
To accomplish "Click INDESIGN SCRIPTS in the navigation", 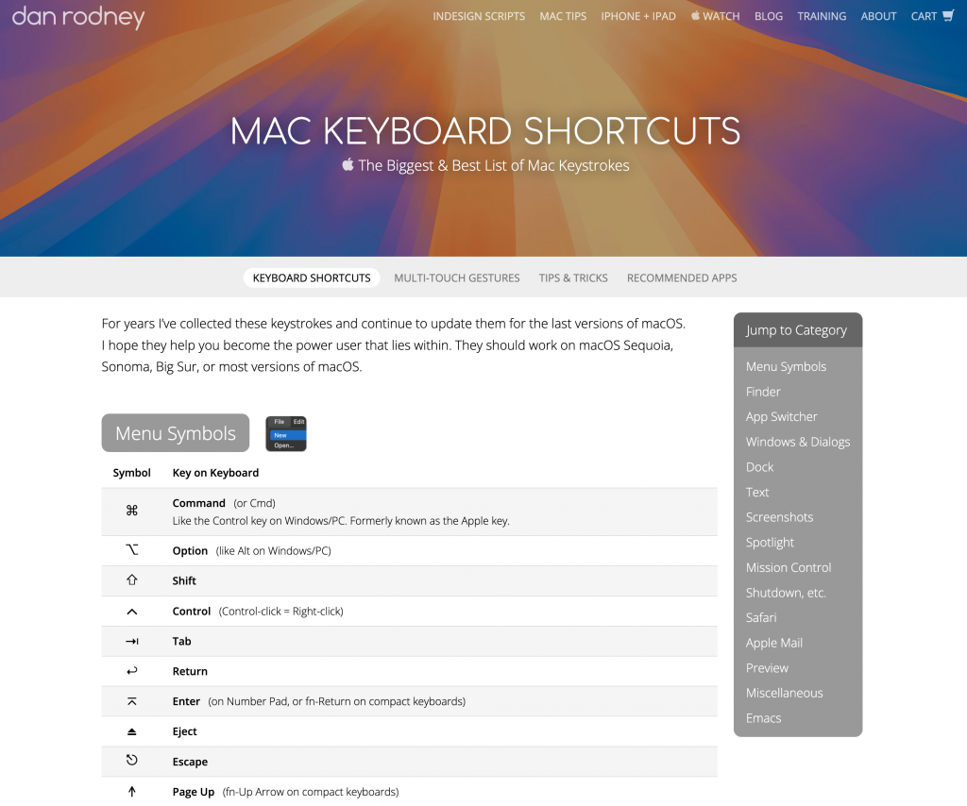I will 479,16.
